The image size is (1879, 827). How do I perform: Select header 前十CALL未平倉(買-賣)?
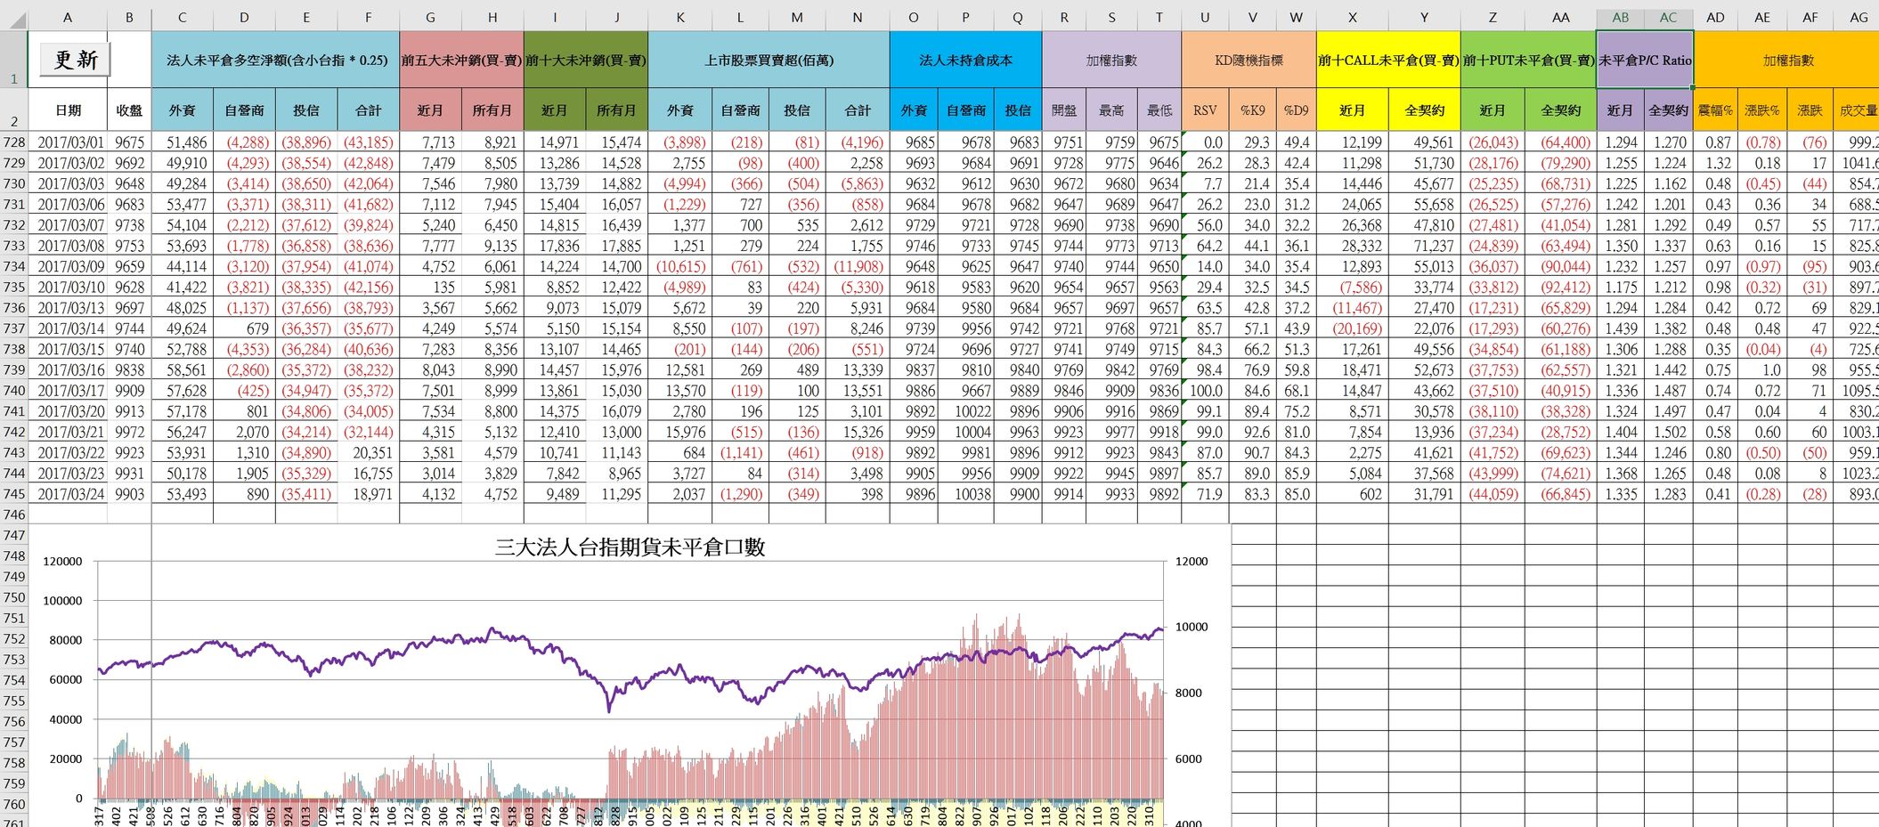click(1388, 61)
